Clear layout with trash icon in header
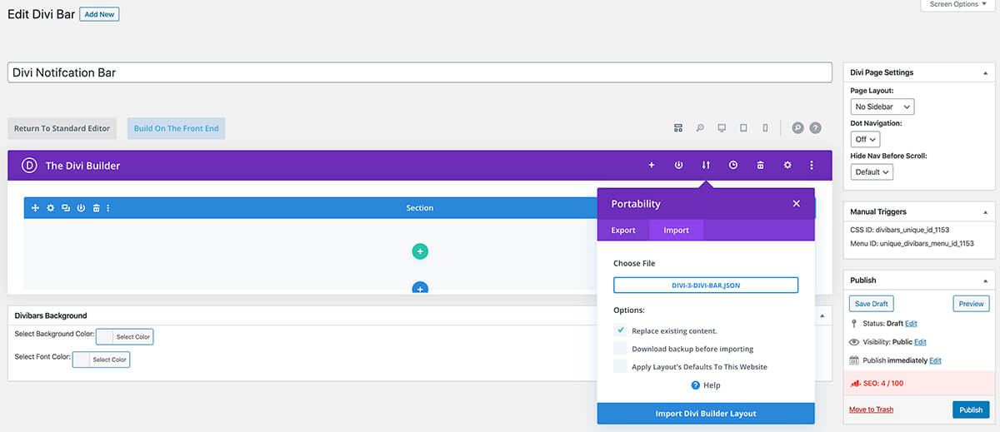Image resolution: width=1000 pixels, height=432 pixels. [x=760, y=165]
